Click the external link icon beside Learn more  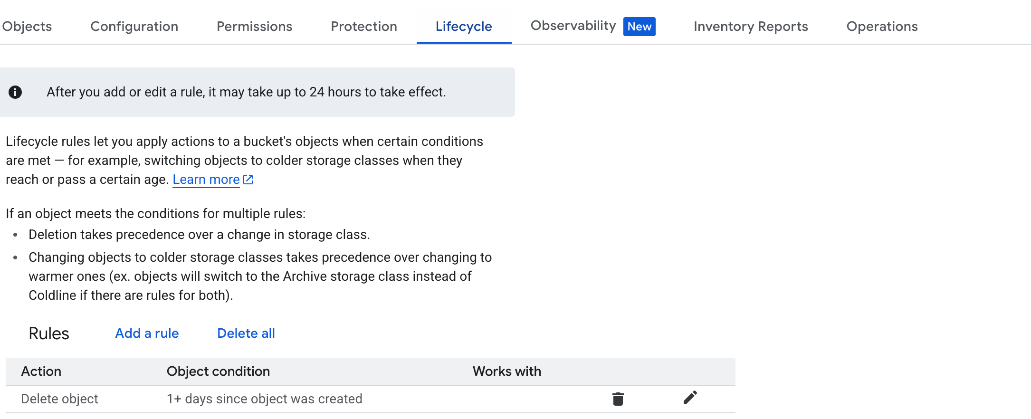248,180
